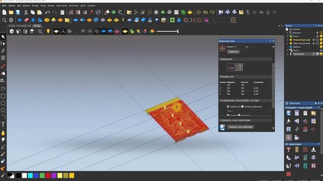Open the Toolpaths menu
323x181 pixels.
click(x=62, y=6)
